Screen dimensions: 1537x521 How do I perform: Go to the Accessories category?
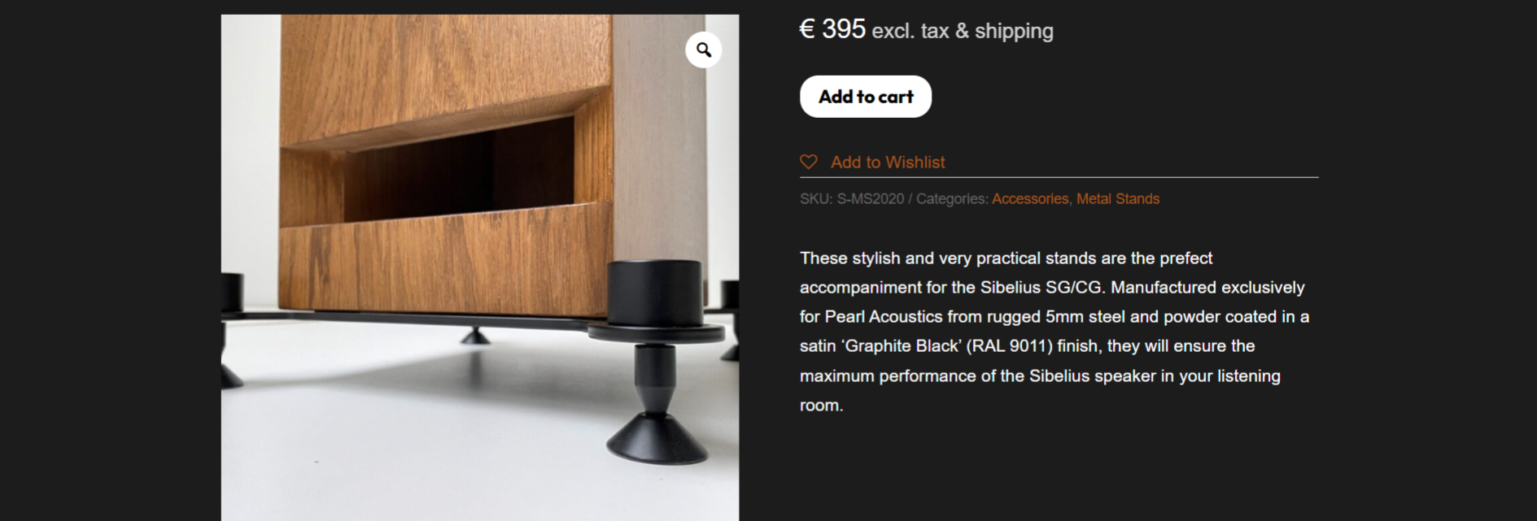[x=1029, y=199]
